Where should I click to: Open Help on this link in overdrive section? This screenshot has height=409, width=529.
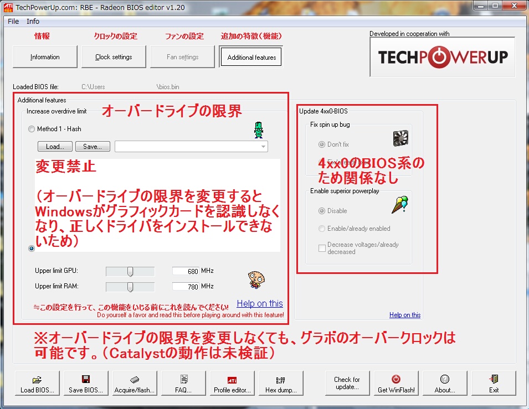tap(260, 303)
